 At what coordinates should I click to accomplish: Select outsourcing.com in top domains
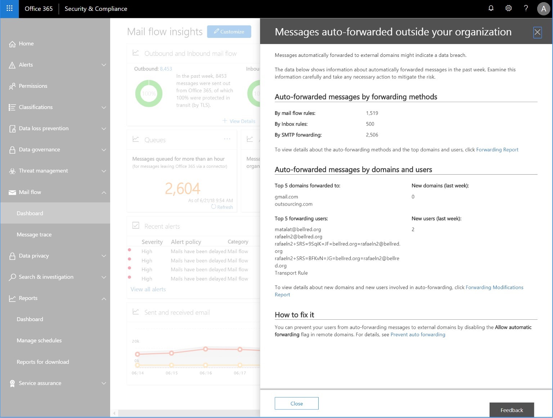coord(293,204)
